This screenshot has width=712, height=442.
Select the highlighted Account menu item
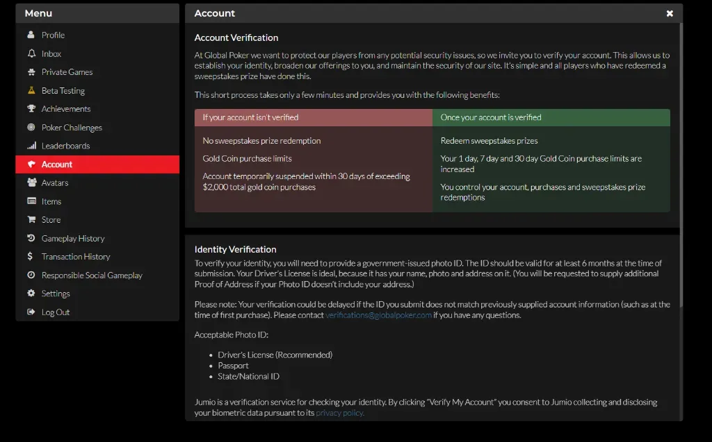tap(97, 164)
